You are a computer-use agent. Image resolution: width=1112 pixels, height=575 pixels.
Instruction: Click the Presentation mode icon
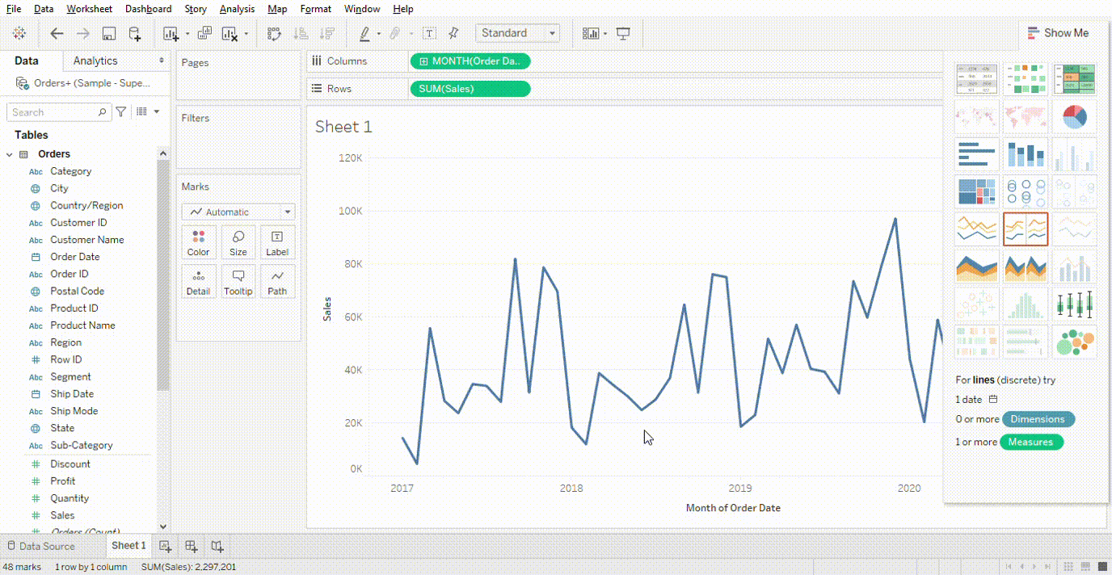click(x=623, y=33)
